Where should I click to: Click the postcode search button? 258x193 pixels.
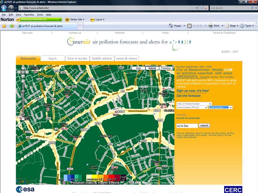click(204, 125)
